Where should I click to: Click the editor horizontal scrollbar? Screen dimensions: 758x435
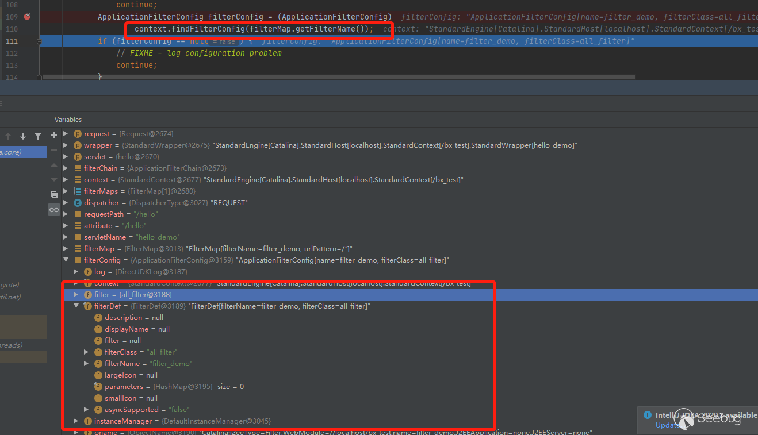339,77
